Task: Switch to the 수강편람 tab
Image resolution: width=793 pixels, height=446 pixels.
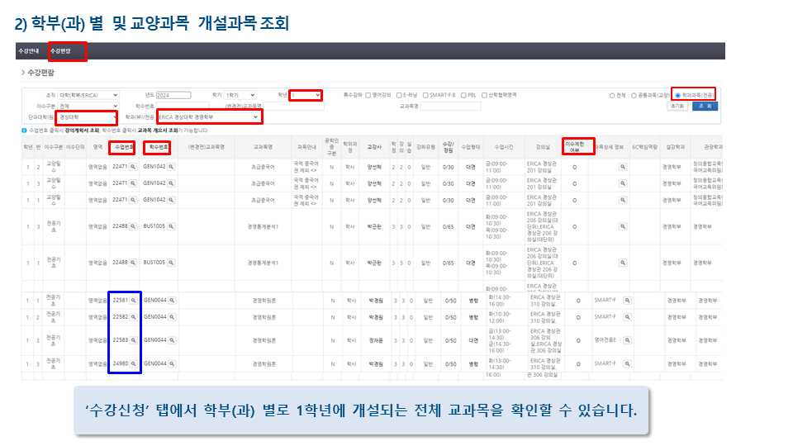Action: tap(60, 51)
